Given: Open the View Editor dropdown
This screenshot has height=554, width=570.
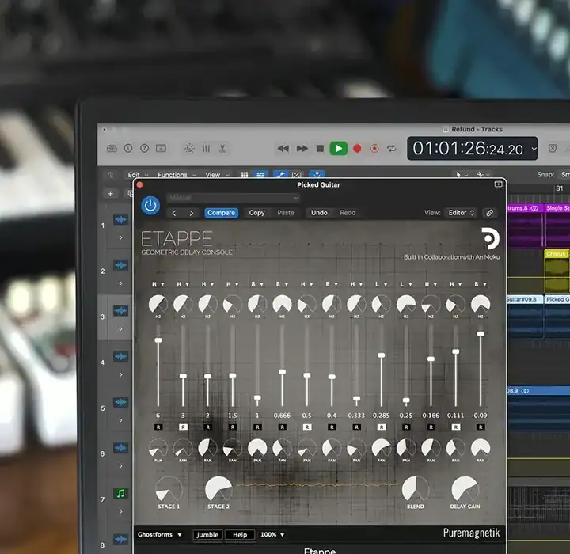Looking at the screenshot, I should (x=462, y=213).
